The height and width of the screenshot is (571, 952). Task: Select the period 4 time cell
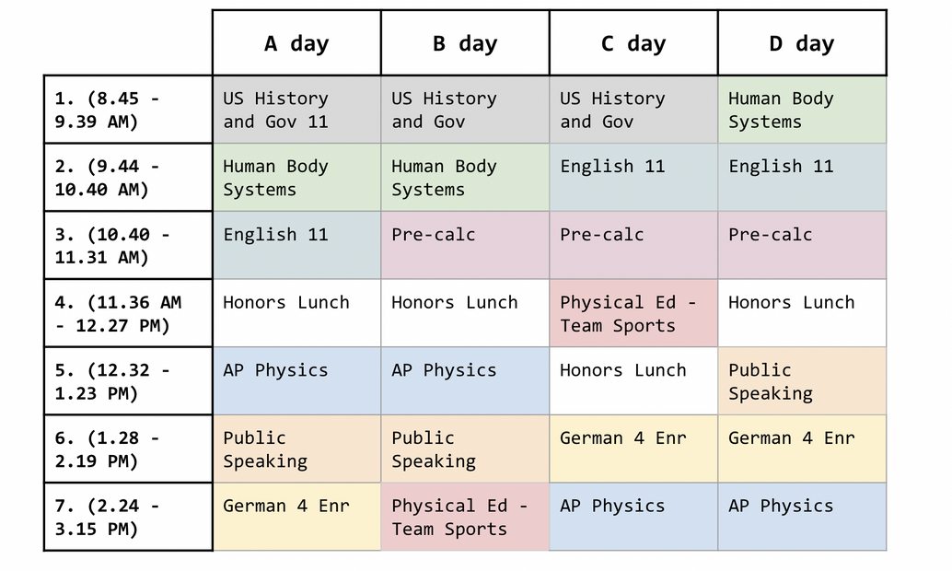tap(128, 314)
